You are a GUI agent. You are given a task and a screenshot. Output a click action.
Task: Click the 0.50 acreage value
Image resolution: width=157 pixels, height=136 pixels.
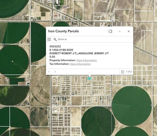click(x=52, y=57)
